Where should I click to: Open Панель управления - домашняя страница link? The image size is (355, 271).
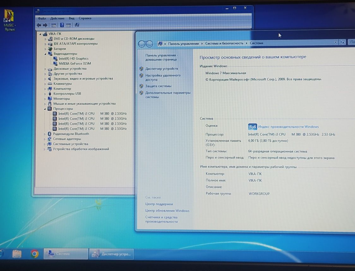pyautogui.click(x=161, y=57)
